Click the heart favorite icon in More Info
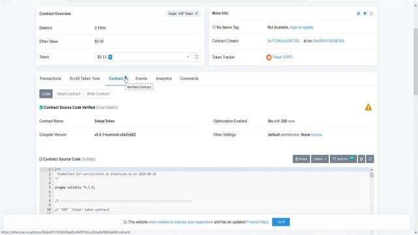The width and height of the screenshot is (418, 235). [x=364, y=13]
